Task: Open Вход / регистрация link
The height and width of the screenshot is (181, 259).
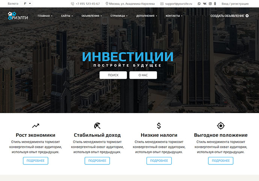Action: pyautogui.click(x=235, y=4)
